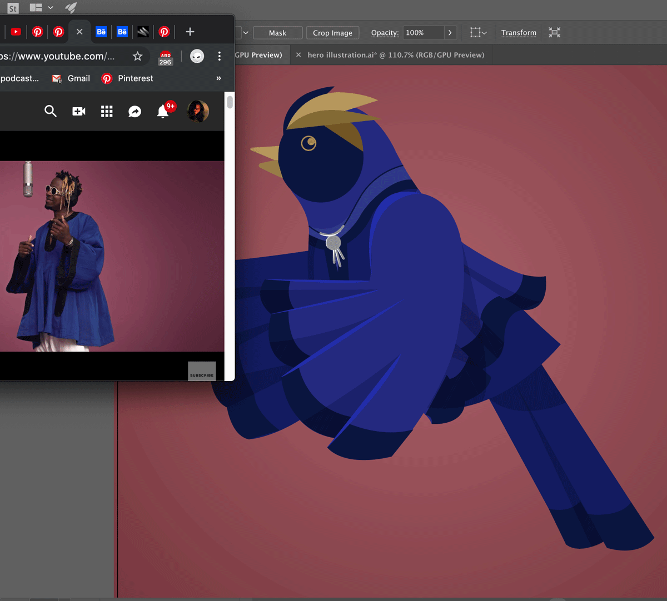The image size is (667, 601).
Task: Open the Chrome three-dot menu
Action: 220,56
